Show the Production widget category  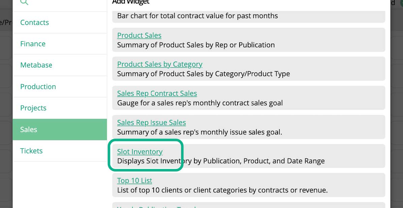[x=38, y=86]
